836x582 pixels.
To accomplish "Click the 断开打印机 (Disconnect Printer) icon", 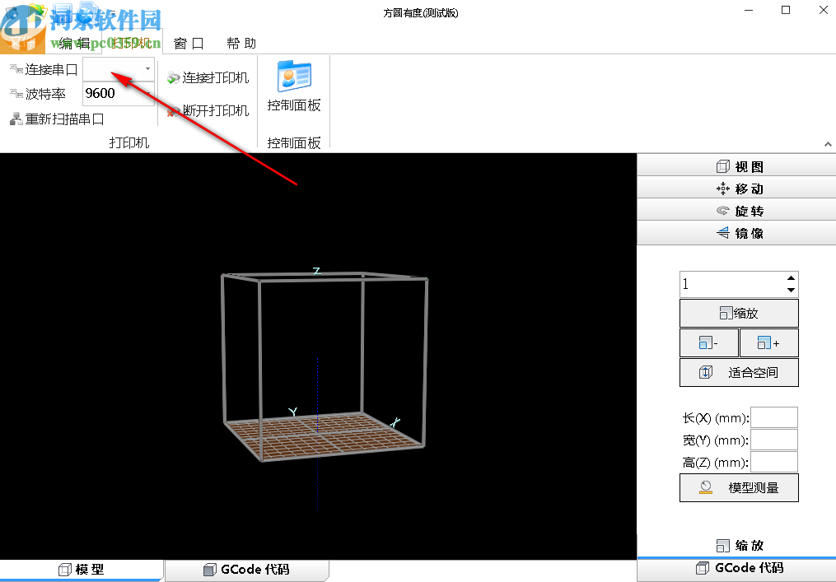I will click(171, 111).
